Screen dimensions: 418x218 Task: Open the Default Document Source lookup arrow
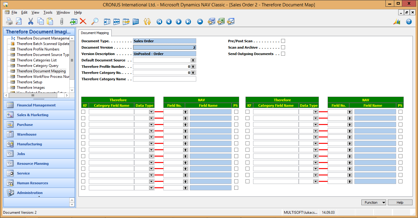coord(193,60)
